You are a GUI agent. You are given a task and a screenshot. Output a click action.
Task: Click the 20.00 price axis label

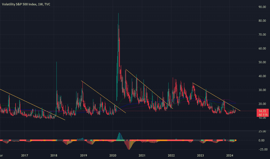(262, 104)
